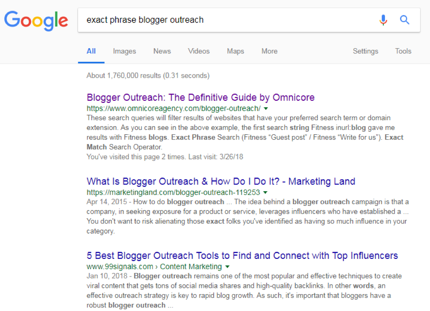Switch to the News tab
The height and width of the screenshot is (311, 430).
tap(162, 51)
